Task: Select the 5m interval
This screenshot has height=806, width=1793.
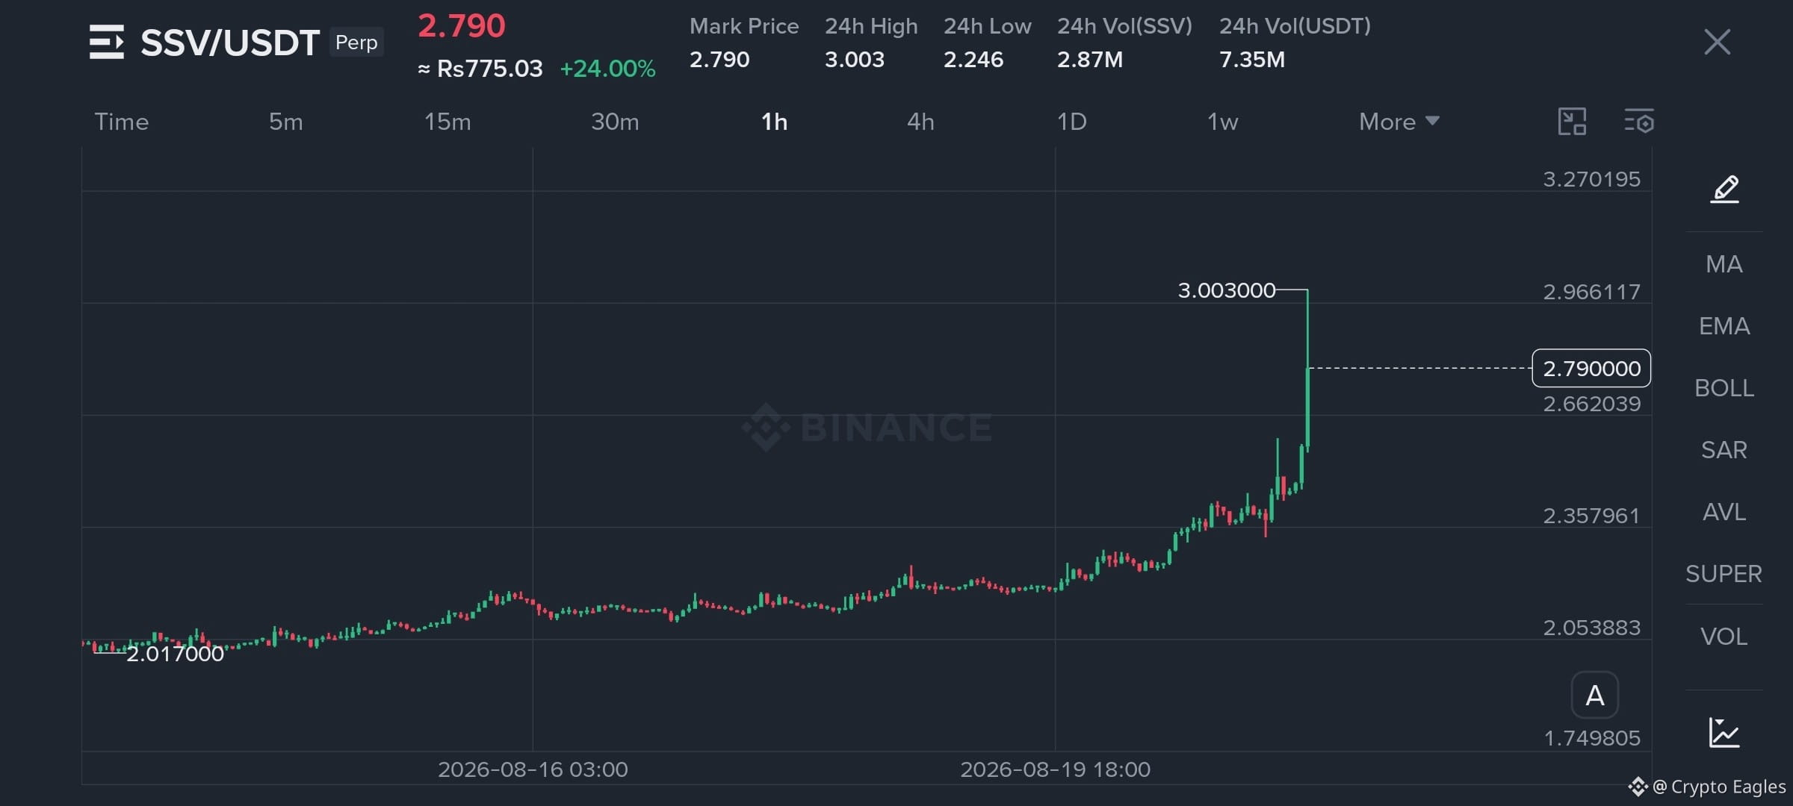Action: (x=286, y=122)
